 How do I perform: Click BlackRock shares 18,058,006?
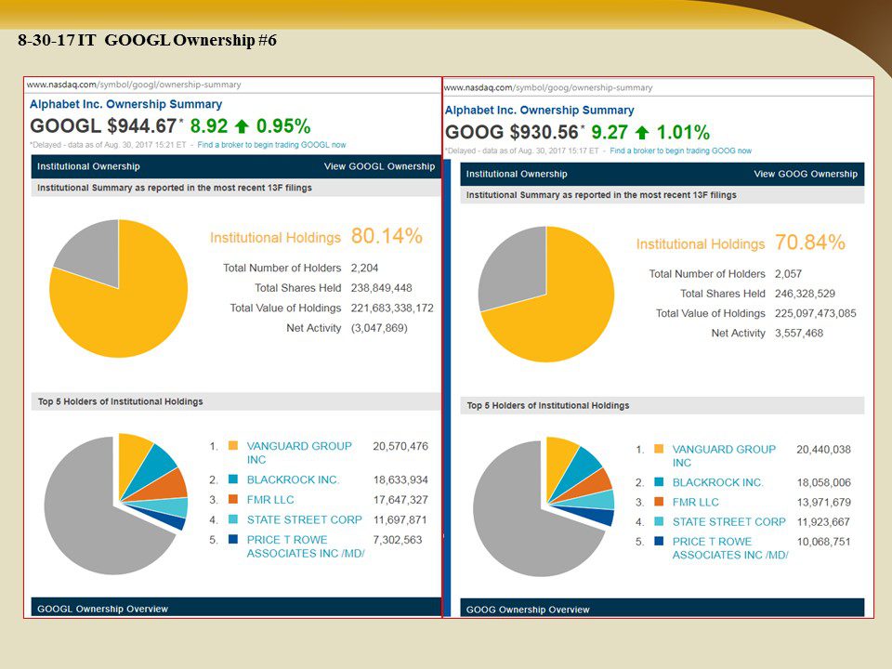tap(824, 482)
